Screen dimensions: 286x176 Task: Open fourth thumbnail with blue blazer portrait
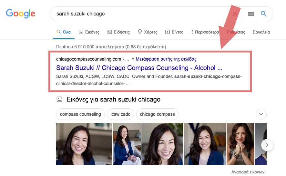(x=205, y=144)
